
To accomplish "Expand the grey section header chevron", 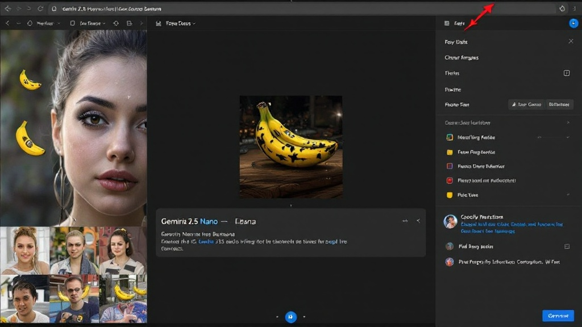I will coord(568,123).
